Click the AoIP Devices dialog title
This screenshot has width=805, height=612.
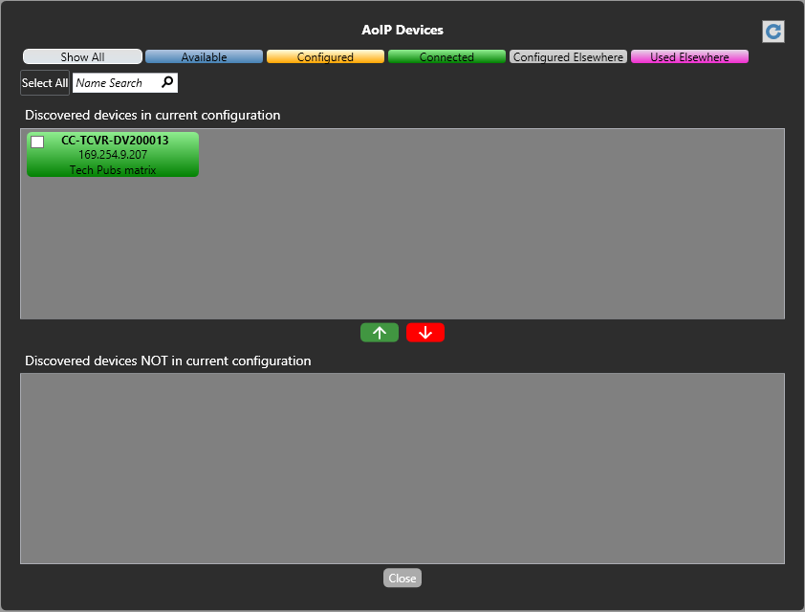[x=402, y=31]
